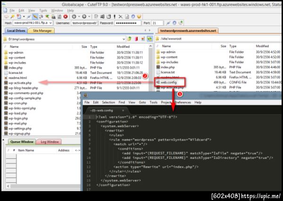This screenshot has height=201, width=283.
Task: Select wp-login.php in the local pane
Action: click(18, 118)
